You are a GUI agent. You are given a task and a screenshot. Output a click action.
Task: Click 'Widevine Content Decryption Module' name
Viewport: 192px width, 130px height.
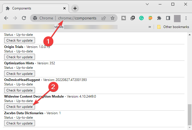point(34,96)
